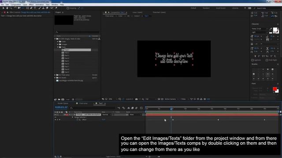Click the white fill color swatch in Character panel
Screen dimensions: 282x158
pyautogui.click(x=275, y=29)
